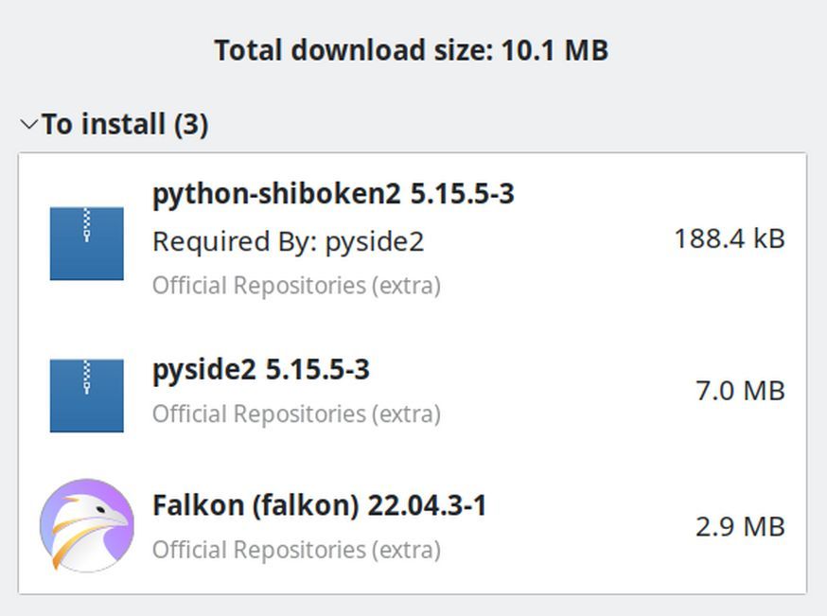Click the (3) count in the To install header
Image resolution: width=827 pixels, height=616 pixels.
[190, 124]
